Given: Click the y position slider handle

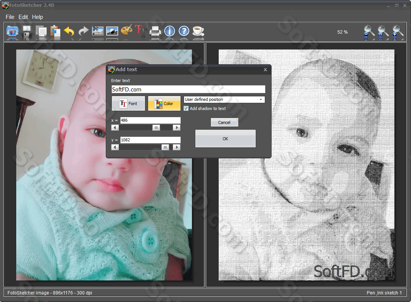Looking at the screenshot, I should 165,147.
